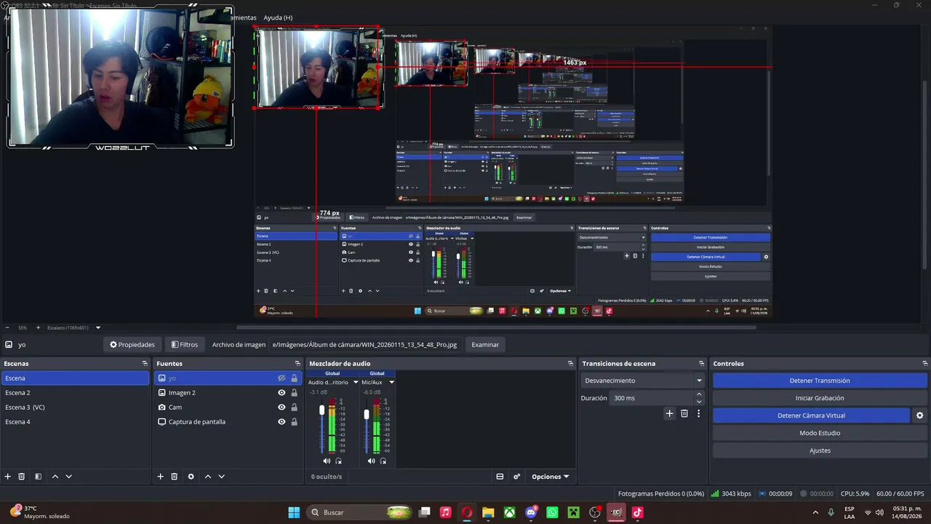Expand the desktop audio channel dropdown arrow
This screenshot has width=931, height=524.
click(x=356, y=382)
